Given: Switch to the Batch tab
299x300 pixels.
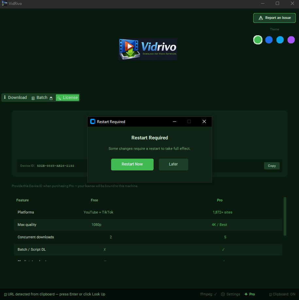Looking at the screenshot, I should pos(42,98).
